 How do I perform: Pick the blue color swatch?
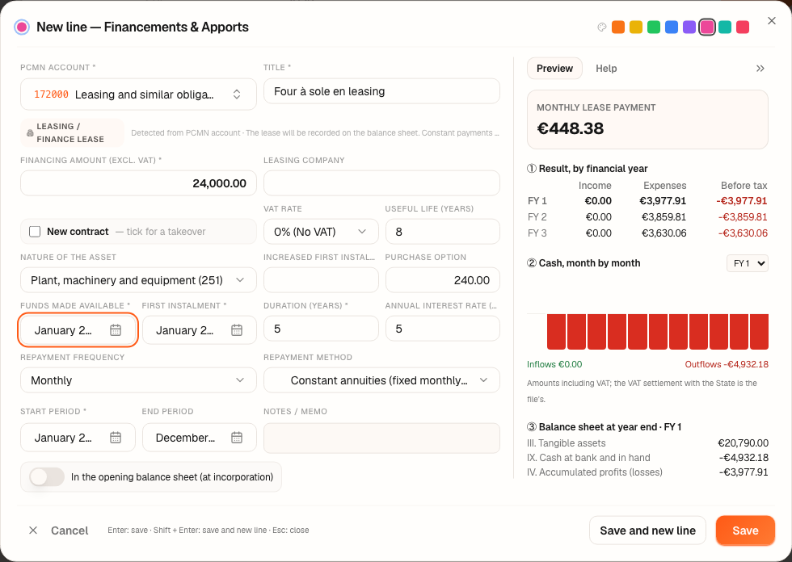coord(672,27)
